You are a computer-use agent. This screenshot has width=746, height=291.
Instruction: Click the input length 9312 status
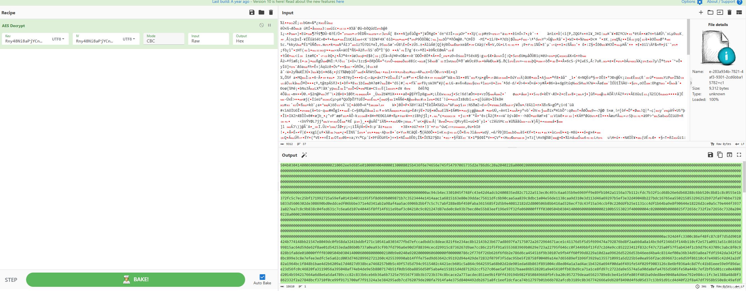(287, 144)
